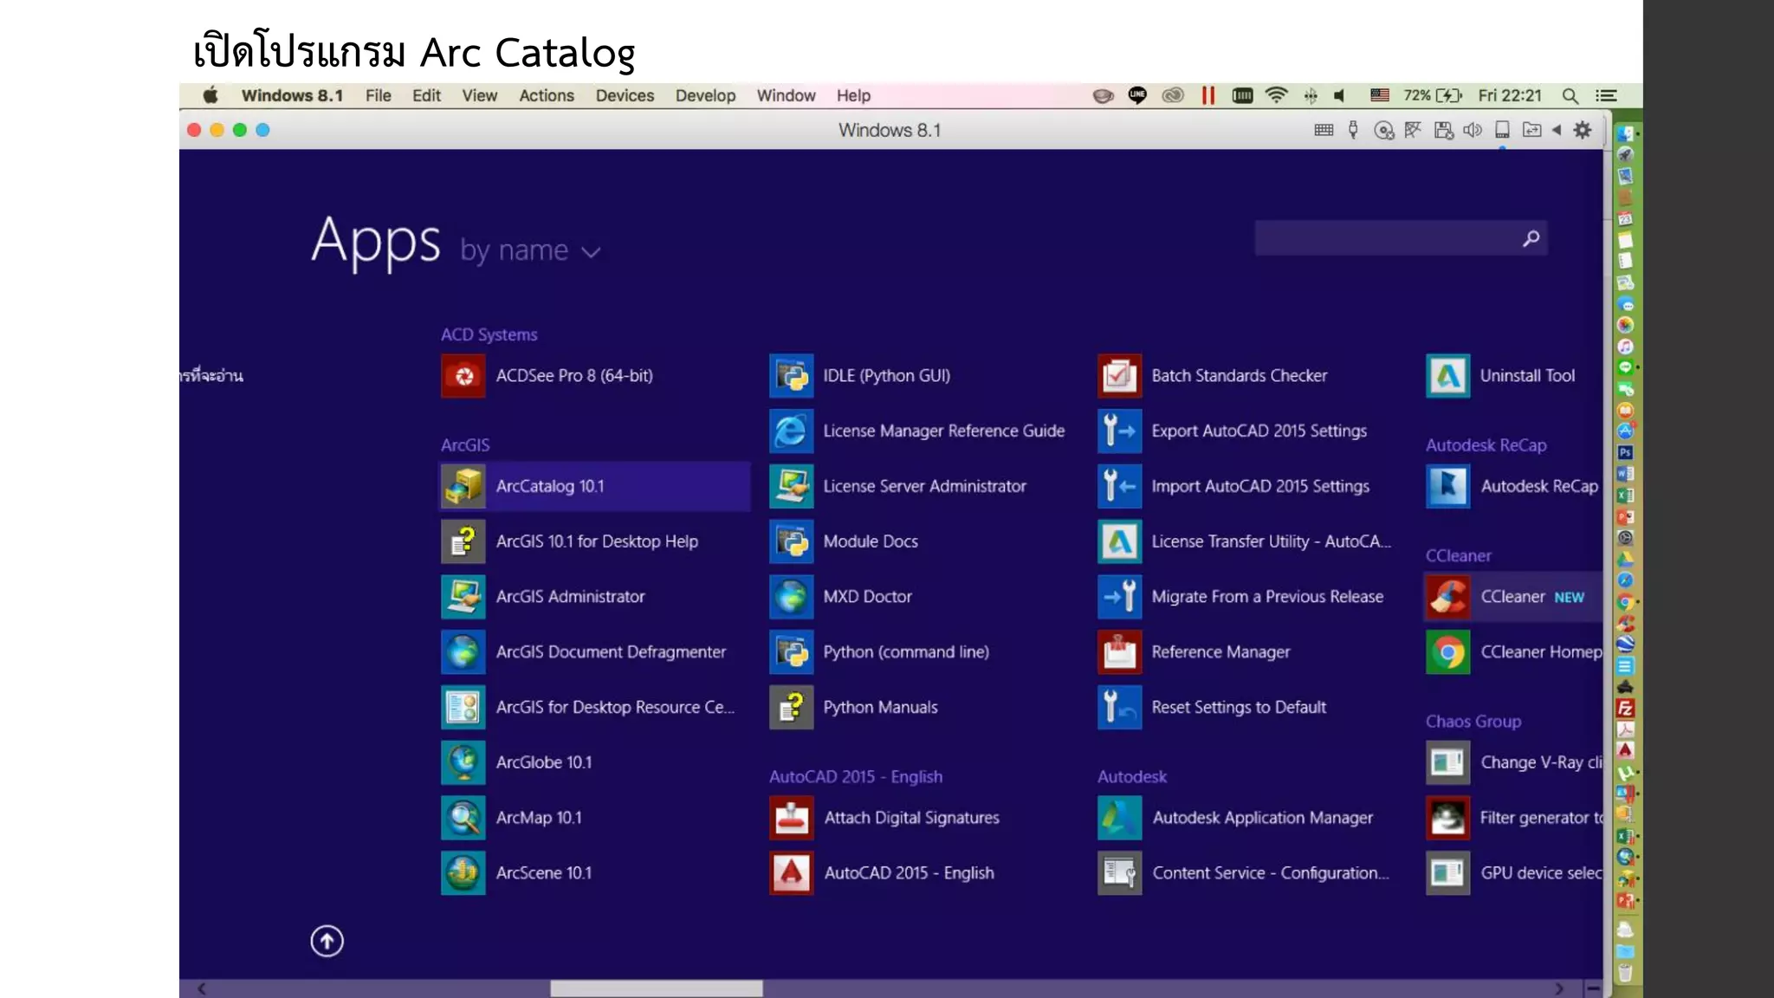Open the Edit menu
The width and height of the screenshot is (1774, 998).
(x=426, y=96)
